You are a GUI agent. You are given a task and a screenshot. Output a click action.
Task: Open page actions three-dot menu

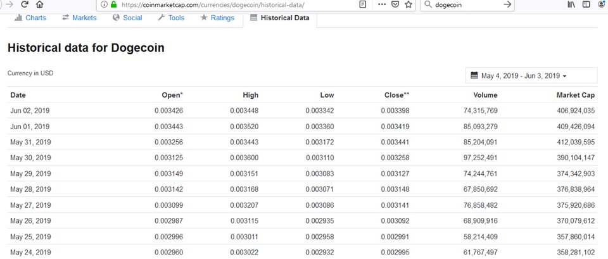pos(382,4)
